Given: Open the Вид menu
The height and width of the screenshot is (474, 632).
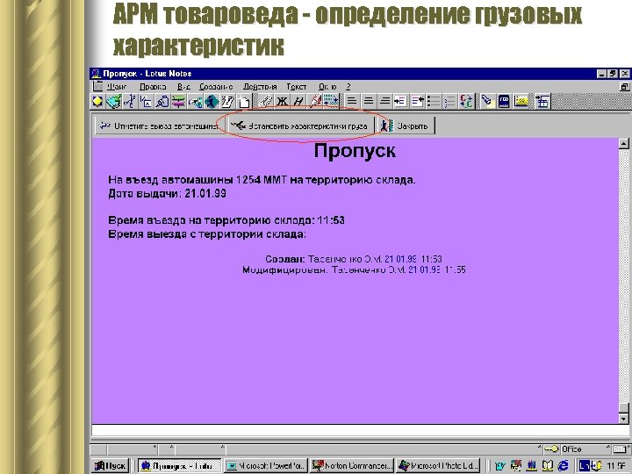Looking at the screenshot, I should click(183, 87).
